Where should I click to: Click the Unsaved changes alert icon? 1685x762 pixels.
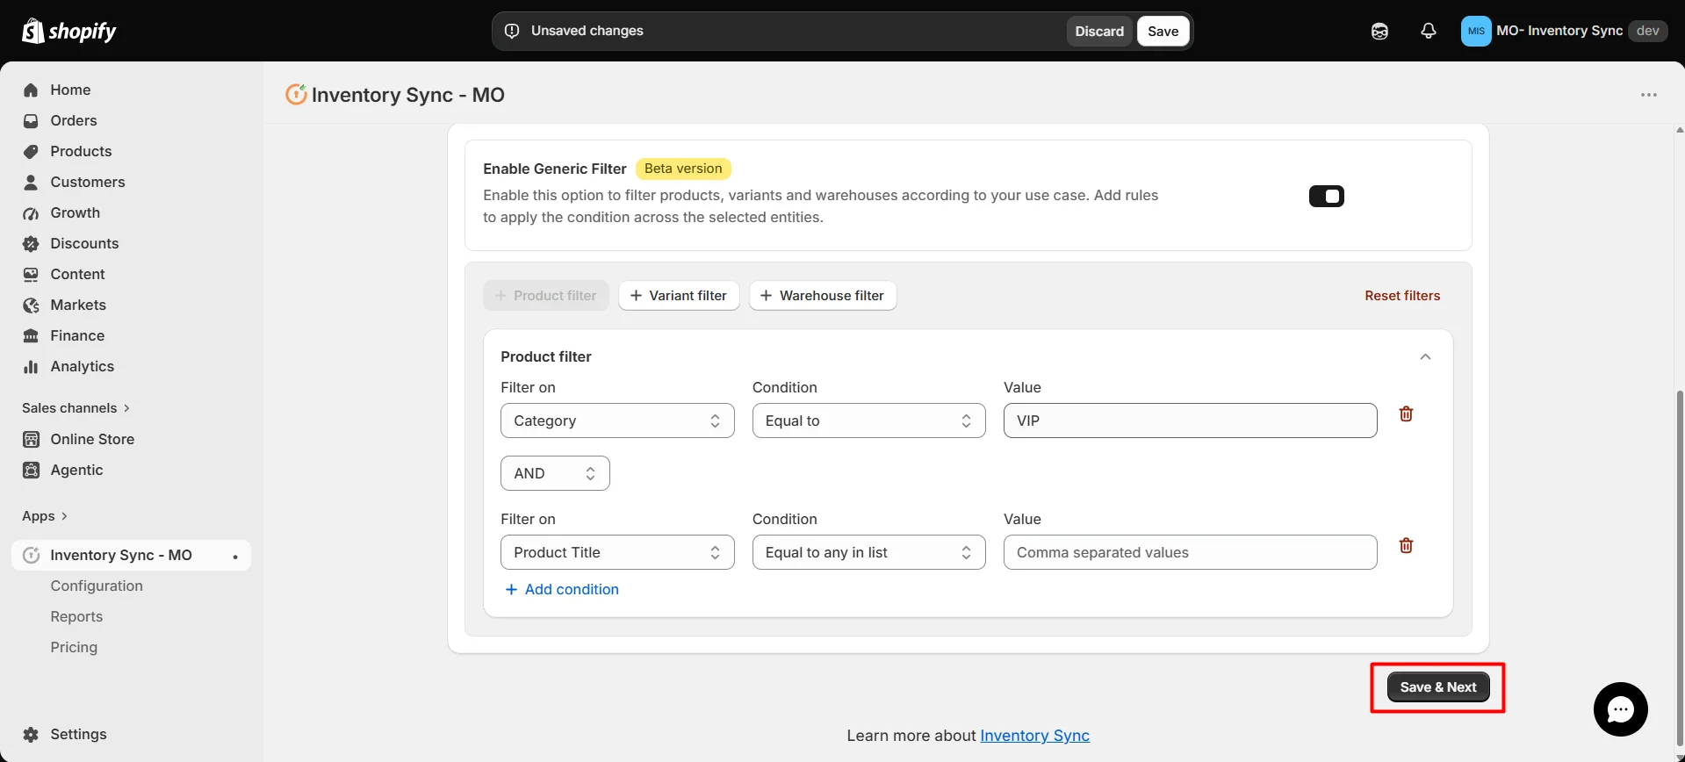(x=512, y=31)
